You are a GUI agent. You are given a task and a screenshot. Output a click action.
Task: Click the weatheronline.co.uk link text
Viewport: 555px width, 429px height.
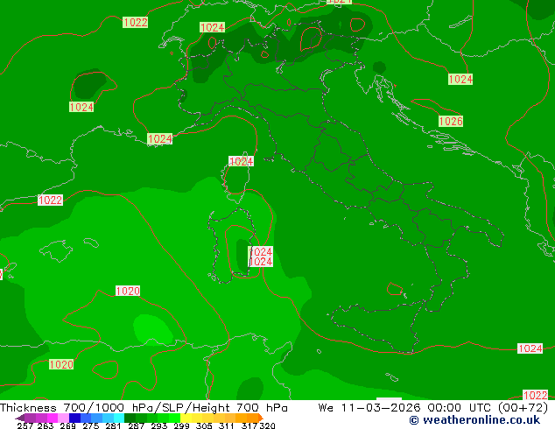481,420
